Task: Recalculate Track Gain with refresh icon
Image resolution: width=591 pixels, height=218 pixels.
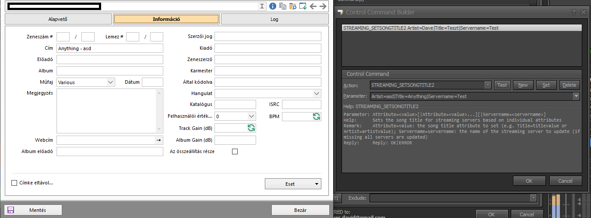Action: tap(251, 128)
